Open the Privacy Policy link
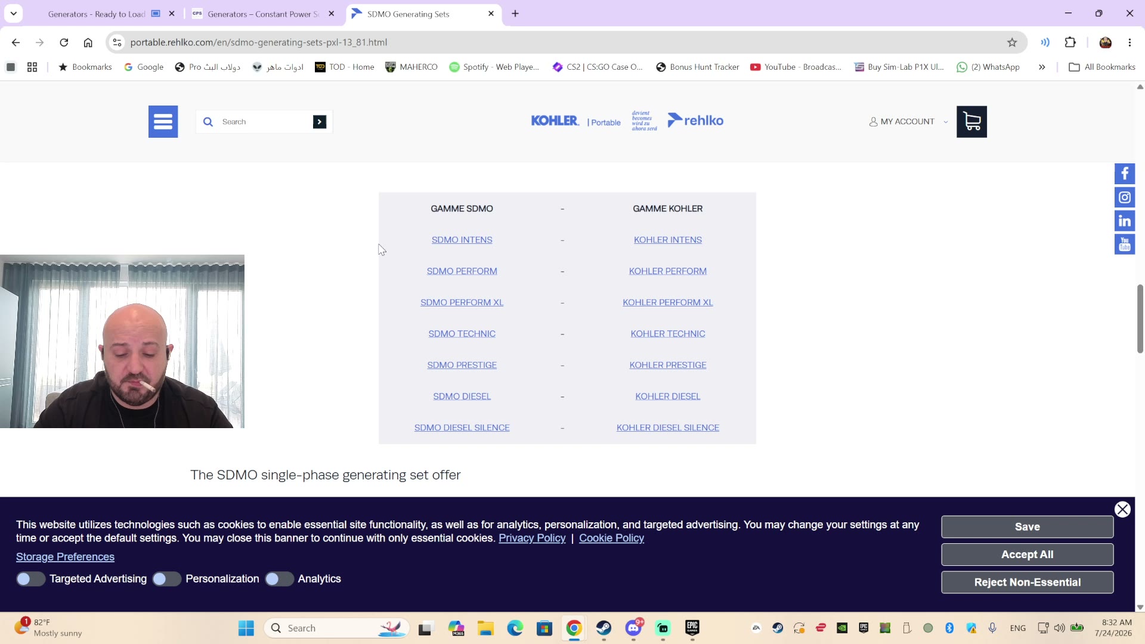The image size is (1145, 644). tap(532, 538)
